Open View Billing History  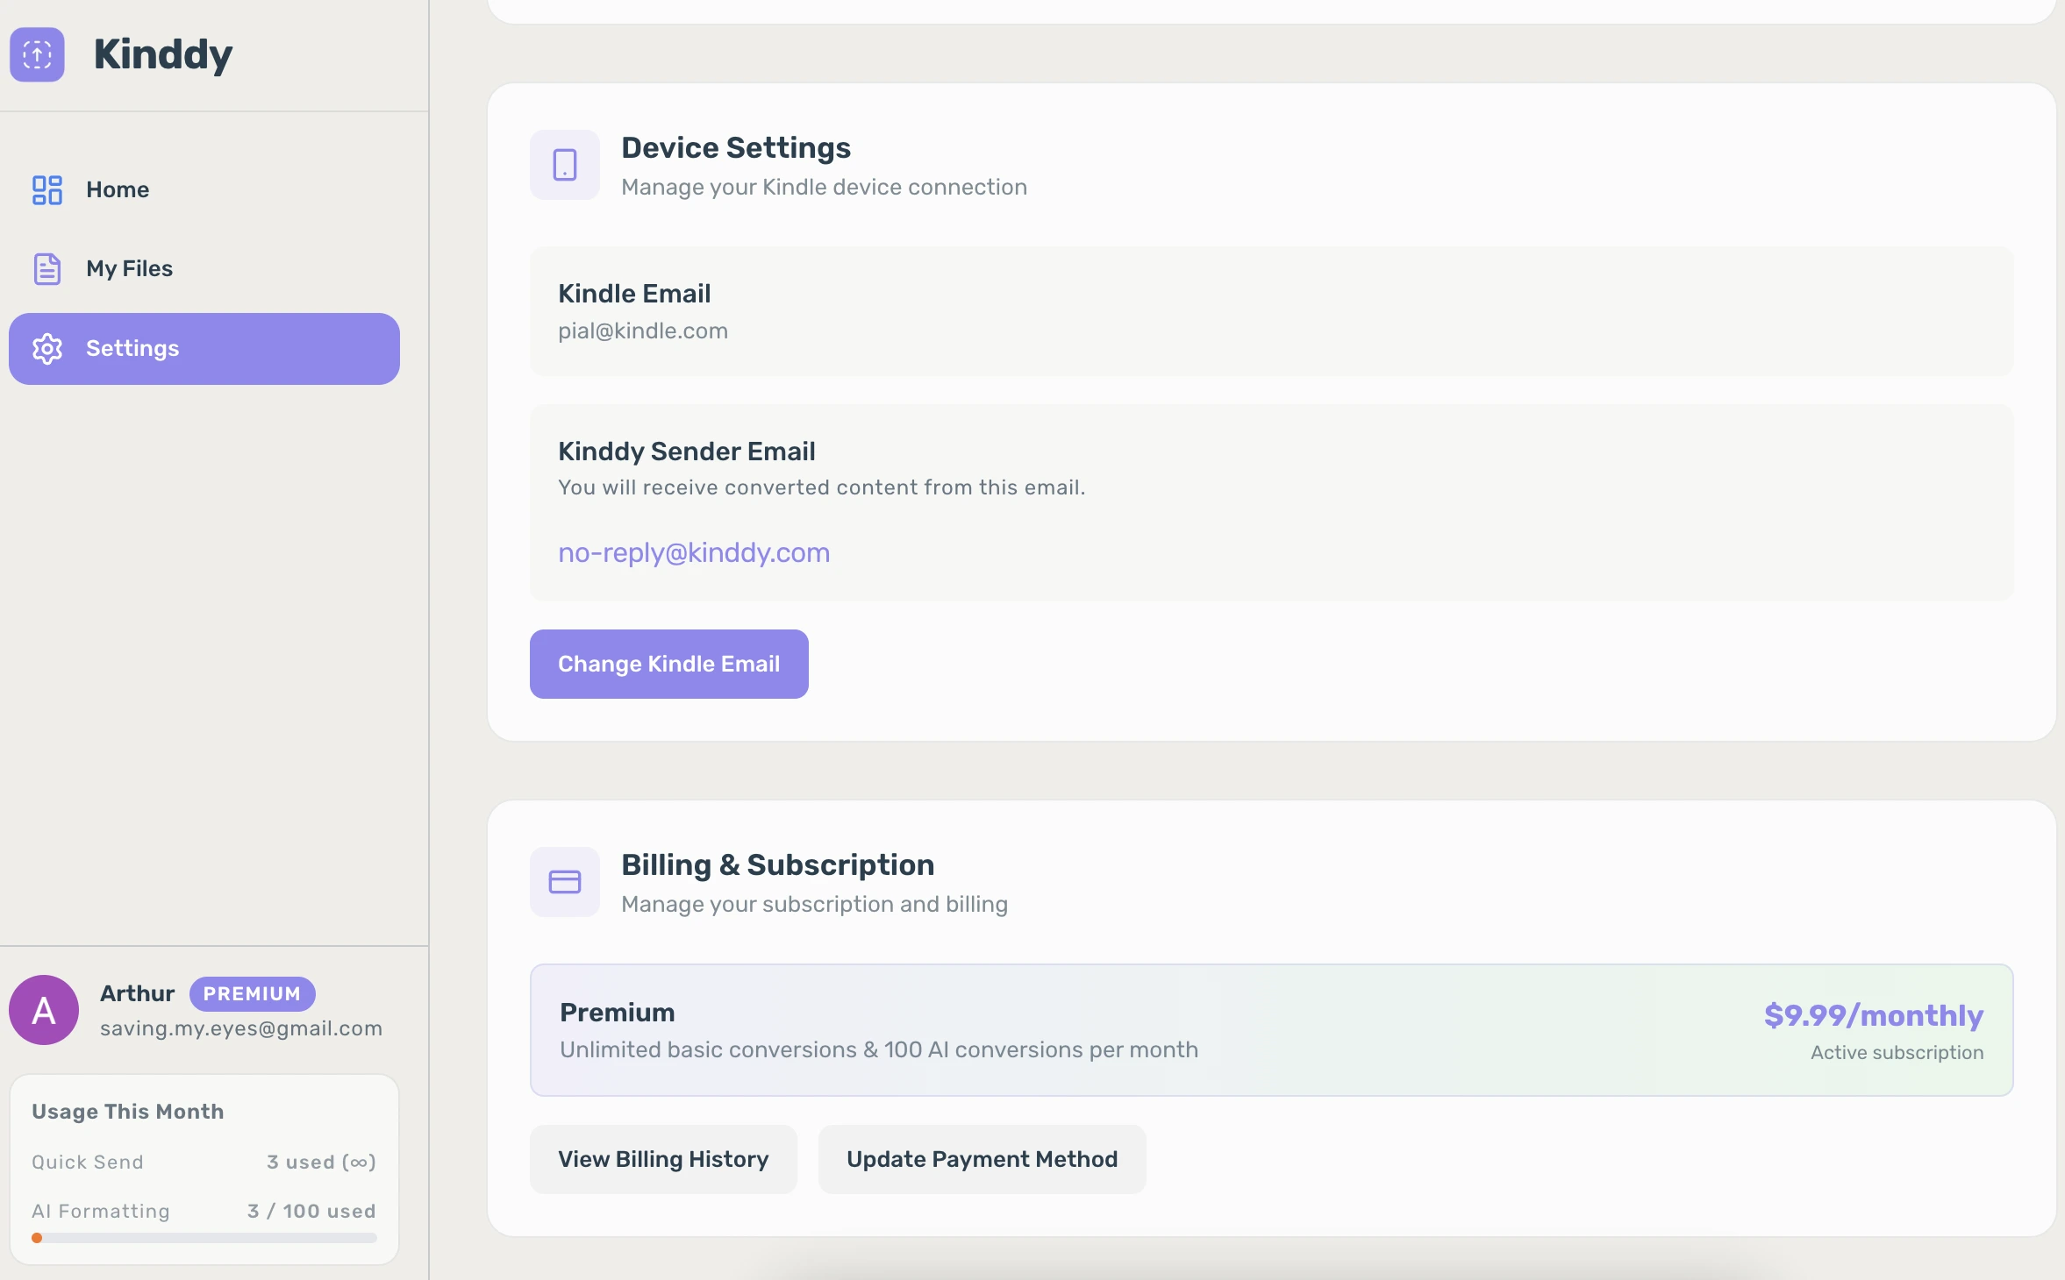tap(663, 1159)
